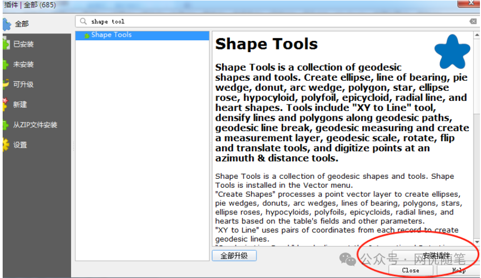Open the 可升级 (Upgradeable) tab
Image resolution: width=481 pixels, height=278 pixels.
click(36, 84)
